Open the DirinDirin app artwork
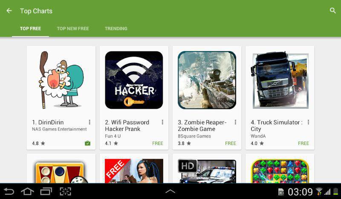Viewport: 341px width, 199px height. 61,80
